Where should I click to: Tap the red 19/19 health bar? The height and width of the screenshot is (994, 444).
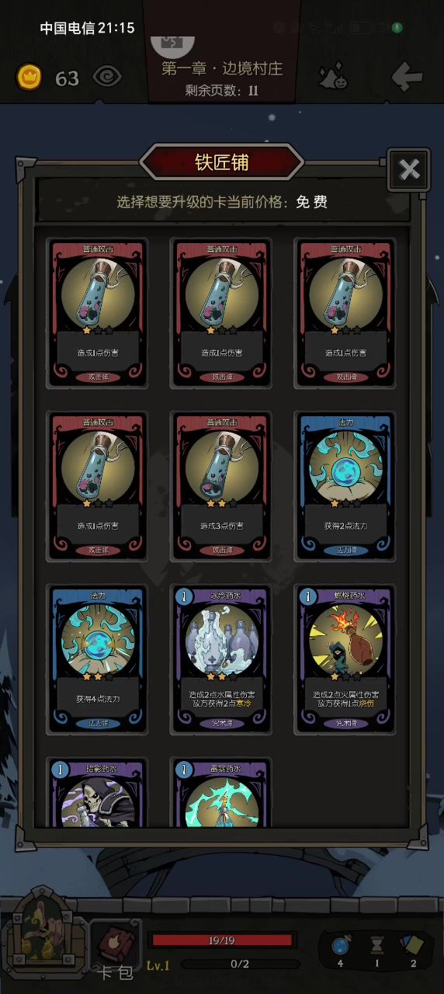pos(222,940)
